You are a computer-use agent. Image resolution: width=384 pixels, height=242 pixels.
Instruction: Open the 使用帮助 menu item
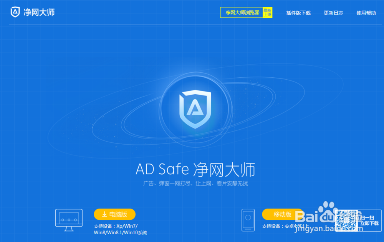[x=366, y=13]
